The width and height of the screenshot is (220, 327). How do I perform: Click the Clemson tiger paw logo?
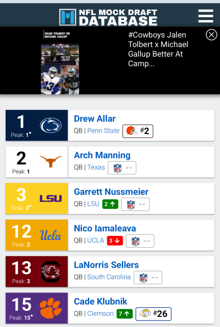point(51,308)
